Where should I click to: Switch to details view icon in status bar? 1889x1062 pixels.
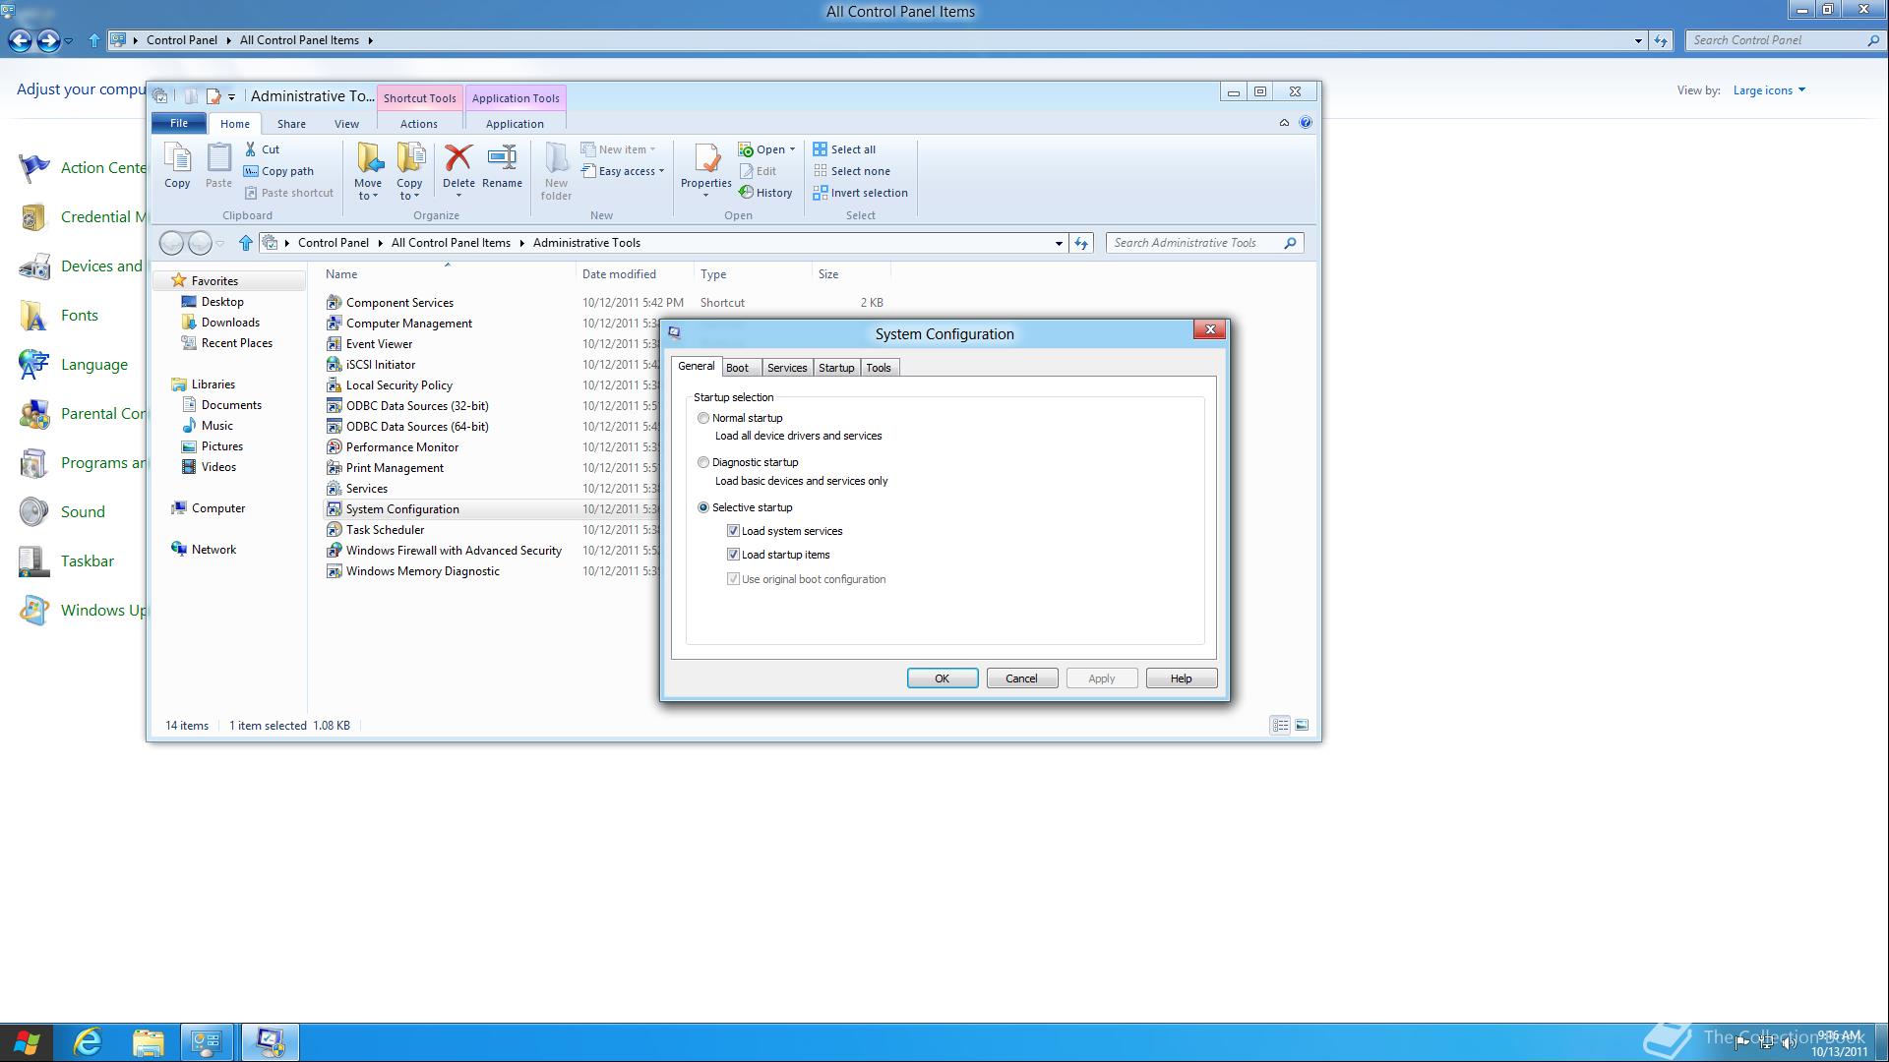1280,725
